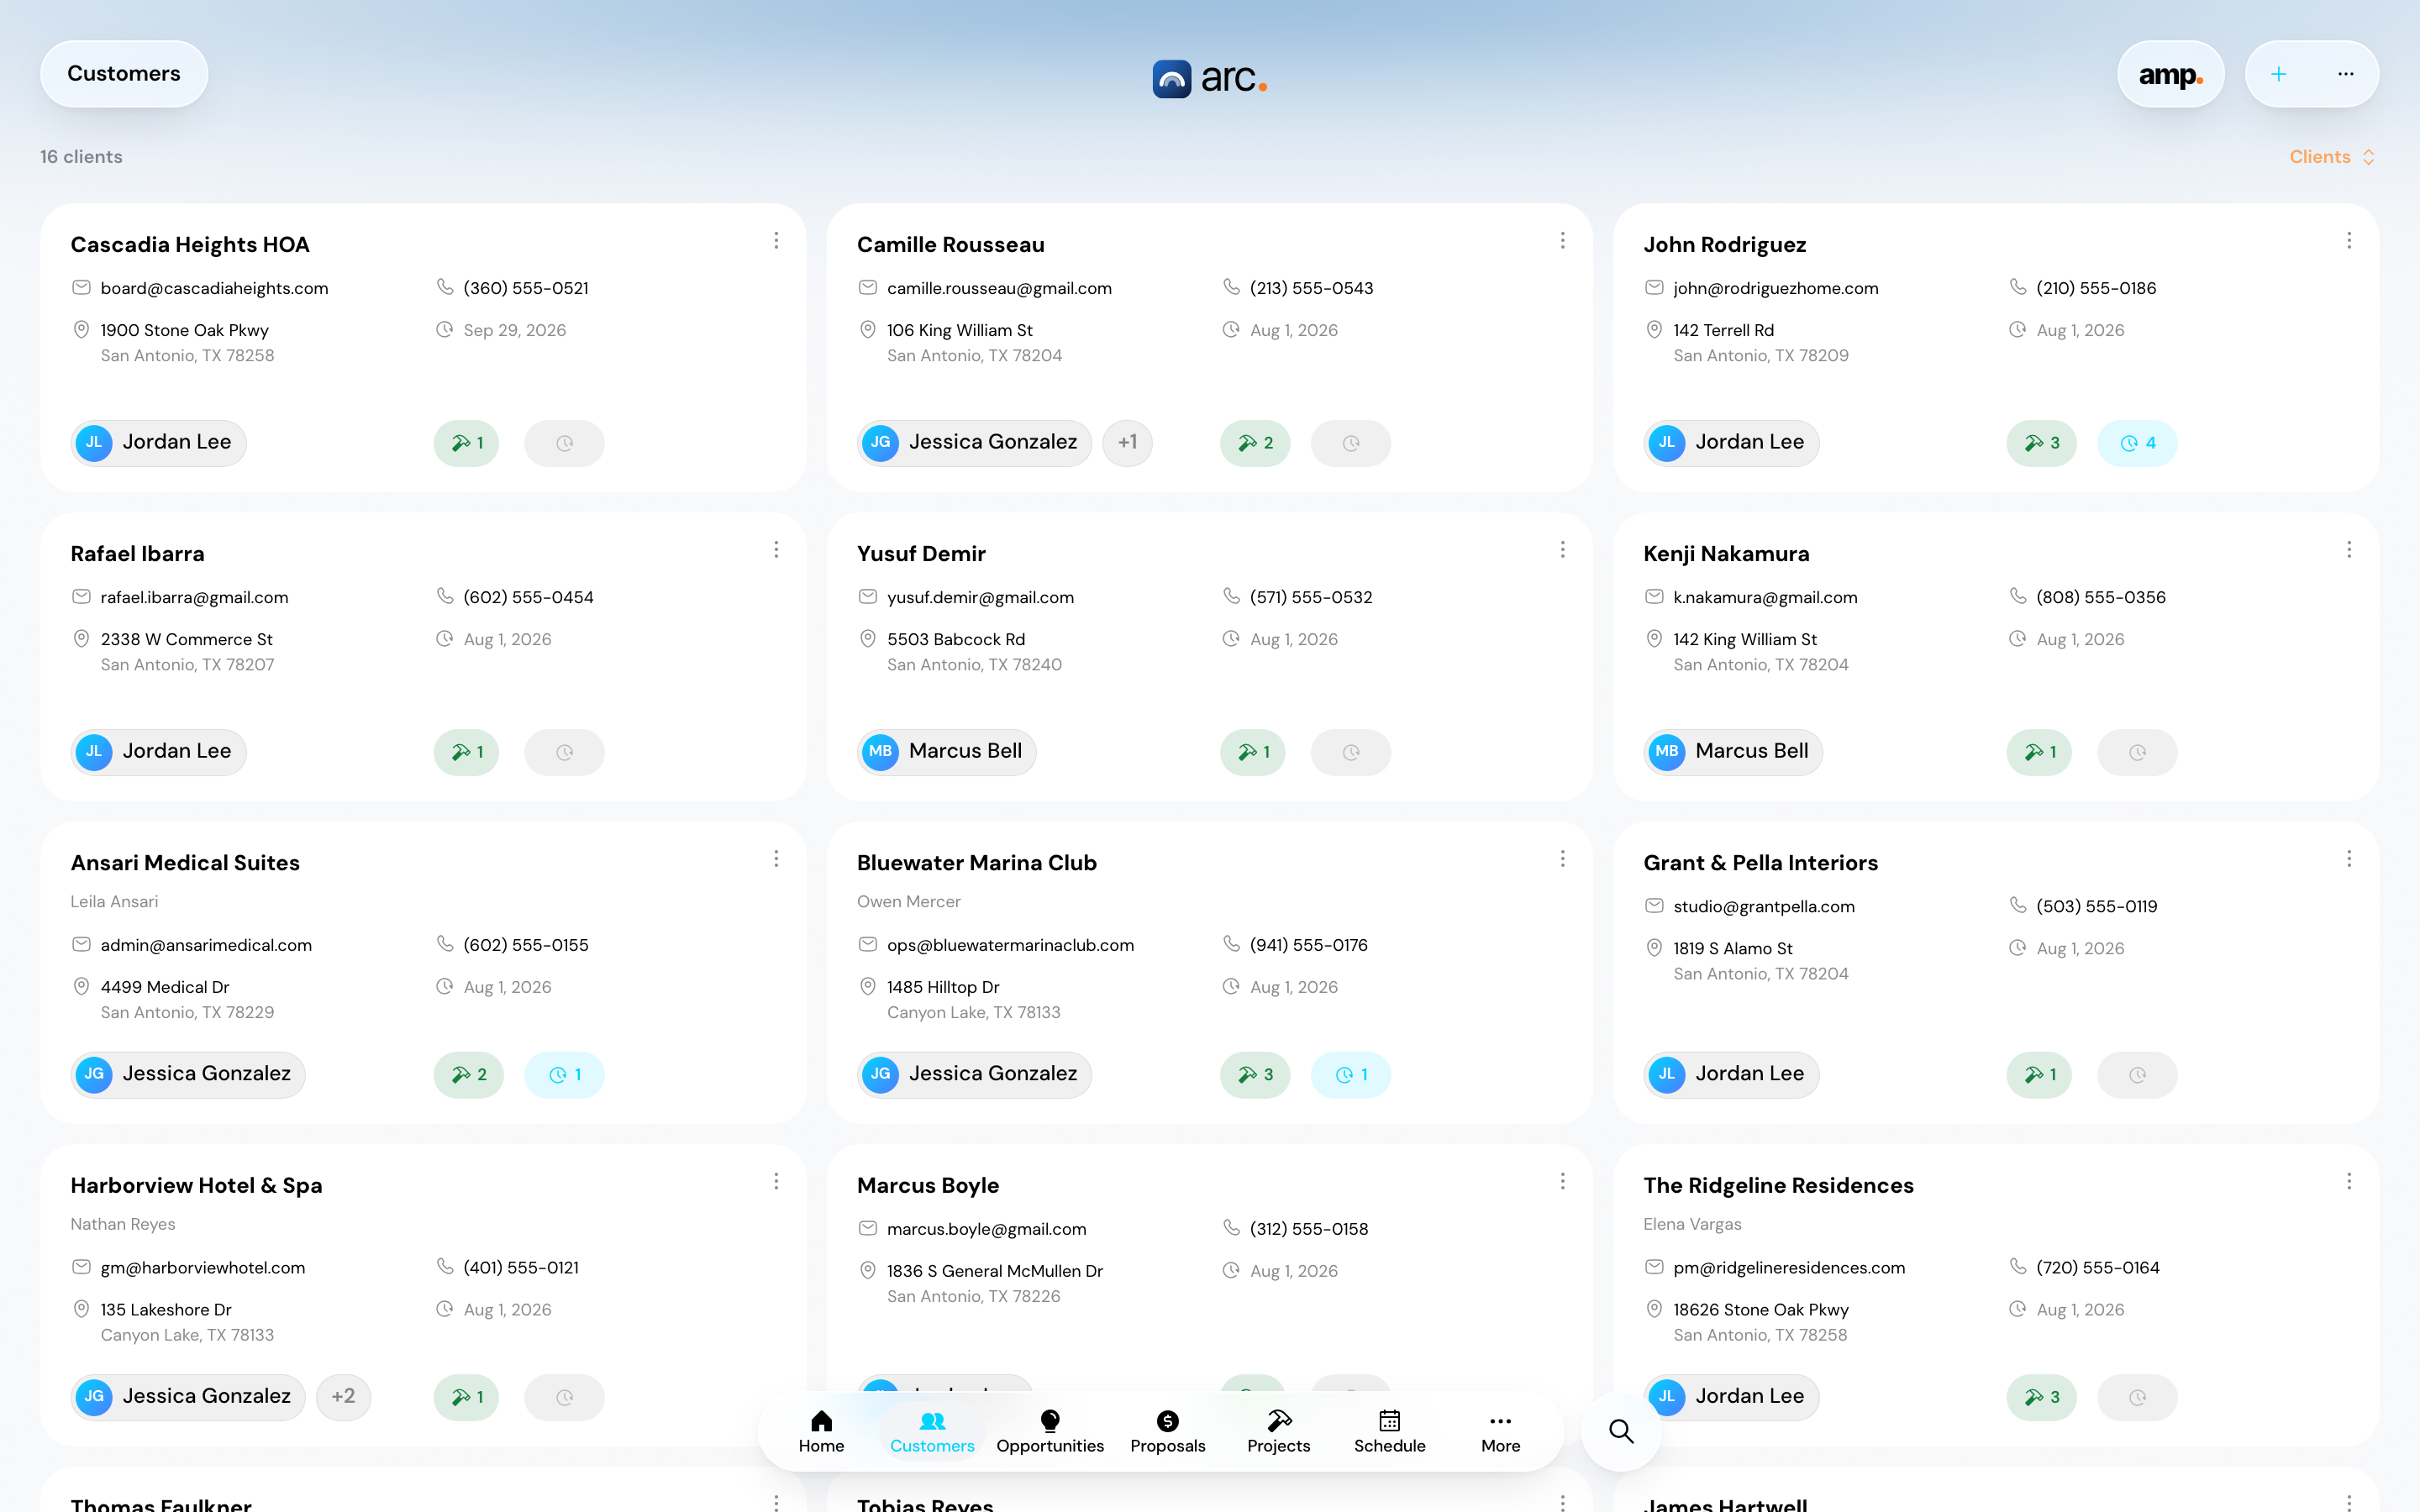Open the search magnifier button
The image size is (2420, 1512).
pos(1621,1431)
